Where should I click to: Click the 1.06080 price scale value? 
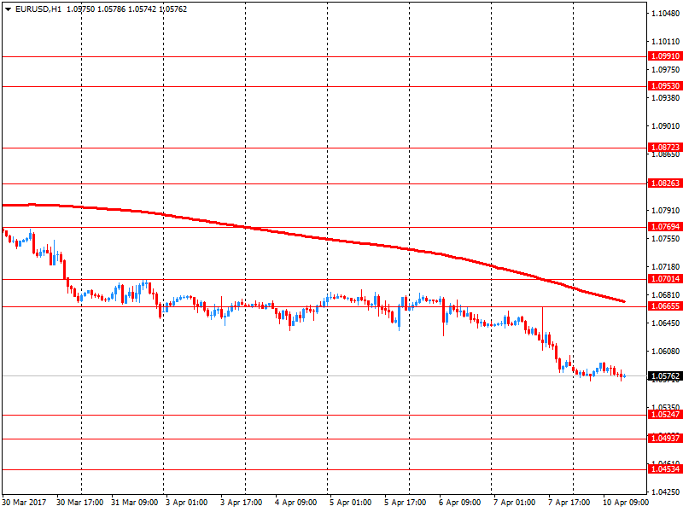click(666, 352)
